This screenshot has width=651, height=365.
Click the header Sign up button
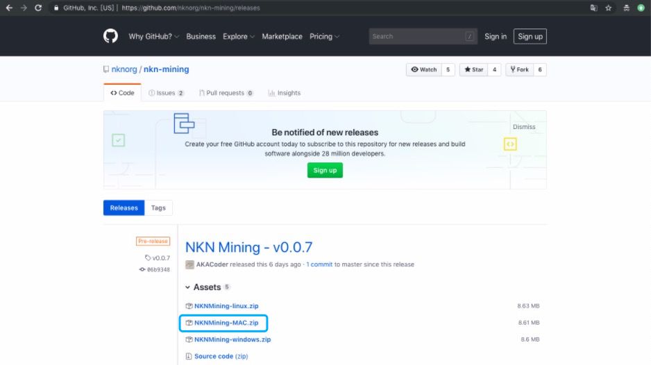coord(530,37)
